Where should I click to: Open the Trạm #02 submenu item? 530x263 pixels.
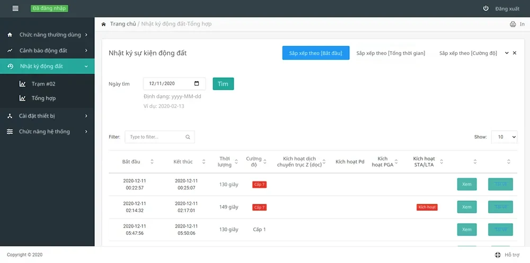point(43,84)
